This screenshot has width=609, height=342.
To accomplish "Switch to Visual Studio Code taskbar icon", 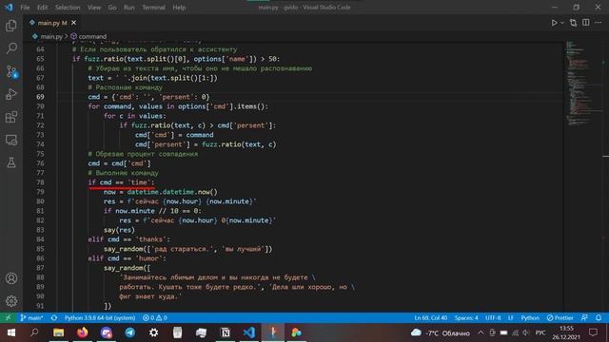I will tap(249, 332).
